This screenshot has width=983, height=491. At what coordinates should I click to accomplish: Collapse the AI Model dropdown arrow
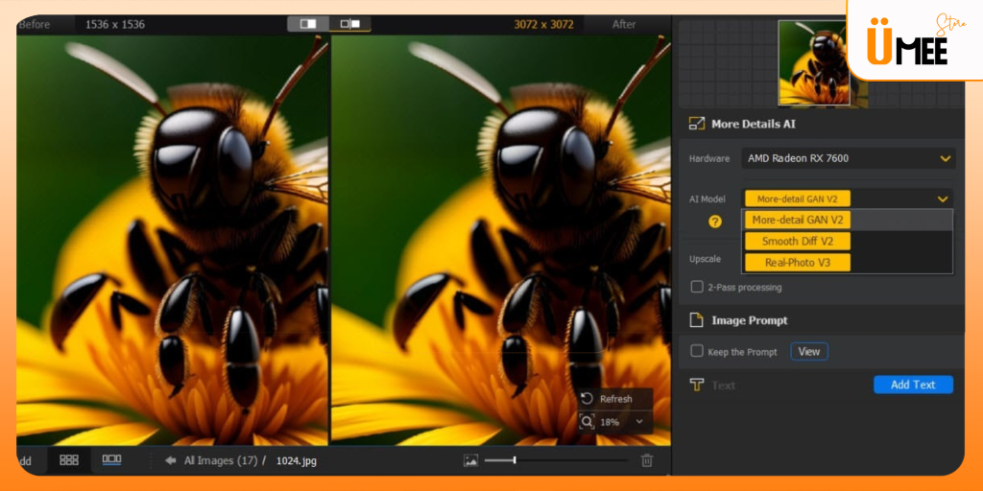tap(944, 199)
